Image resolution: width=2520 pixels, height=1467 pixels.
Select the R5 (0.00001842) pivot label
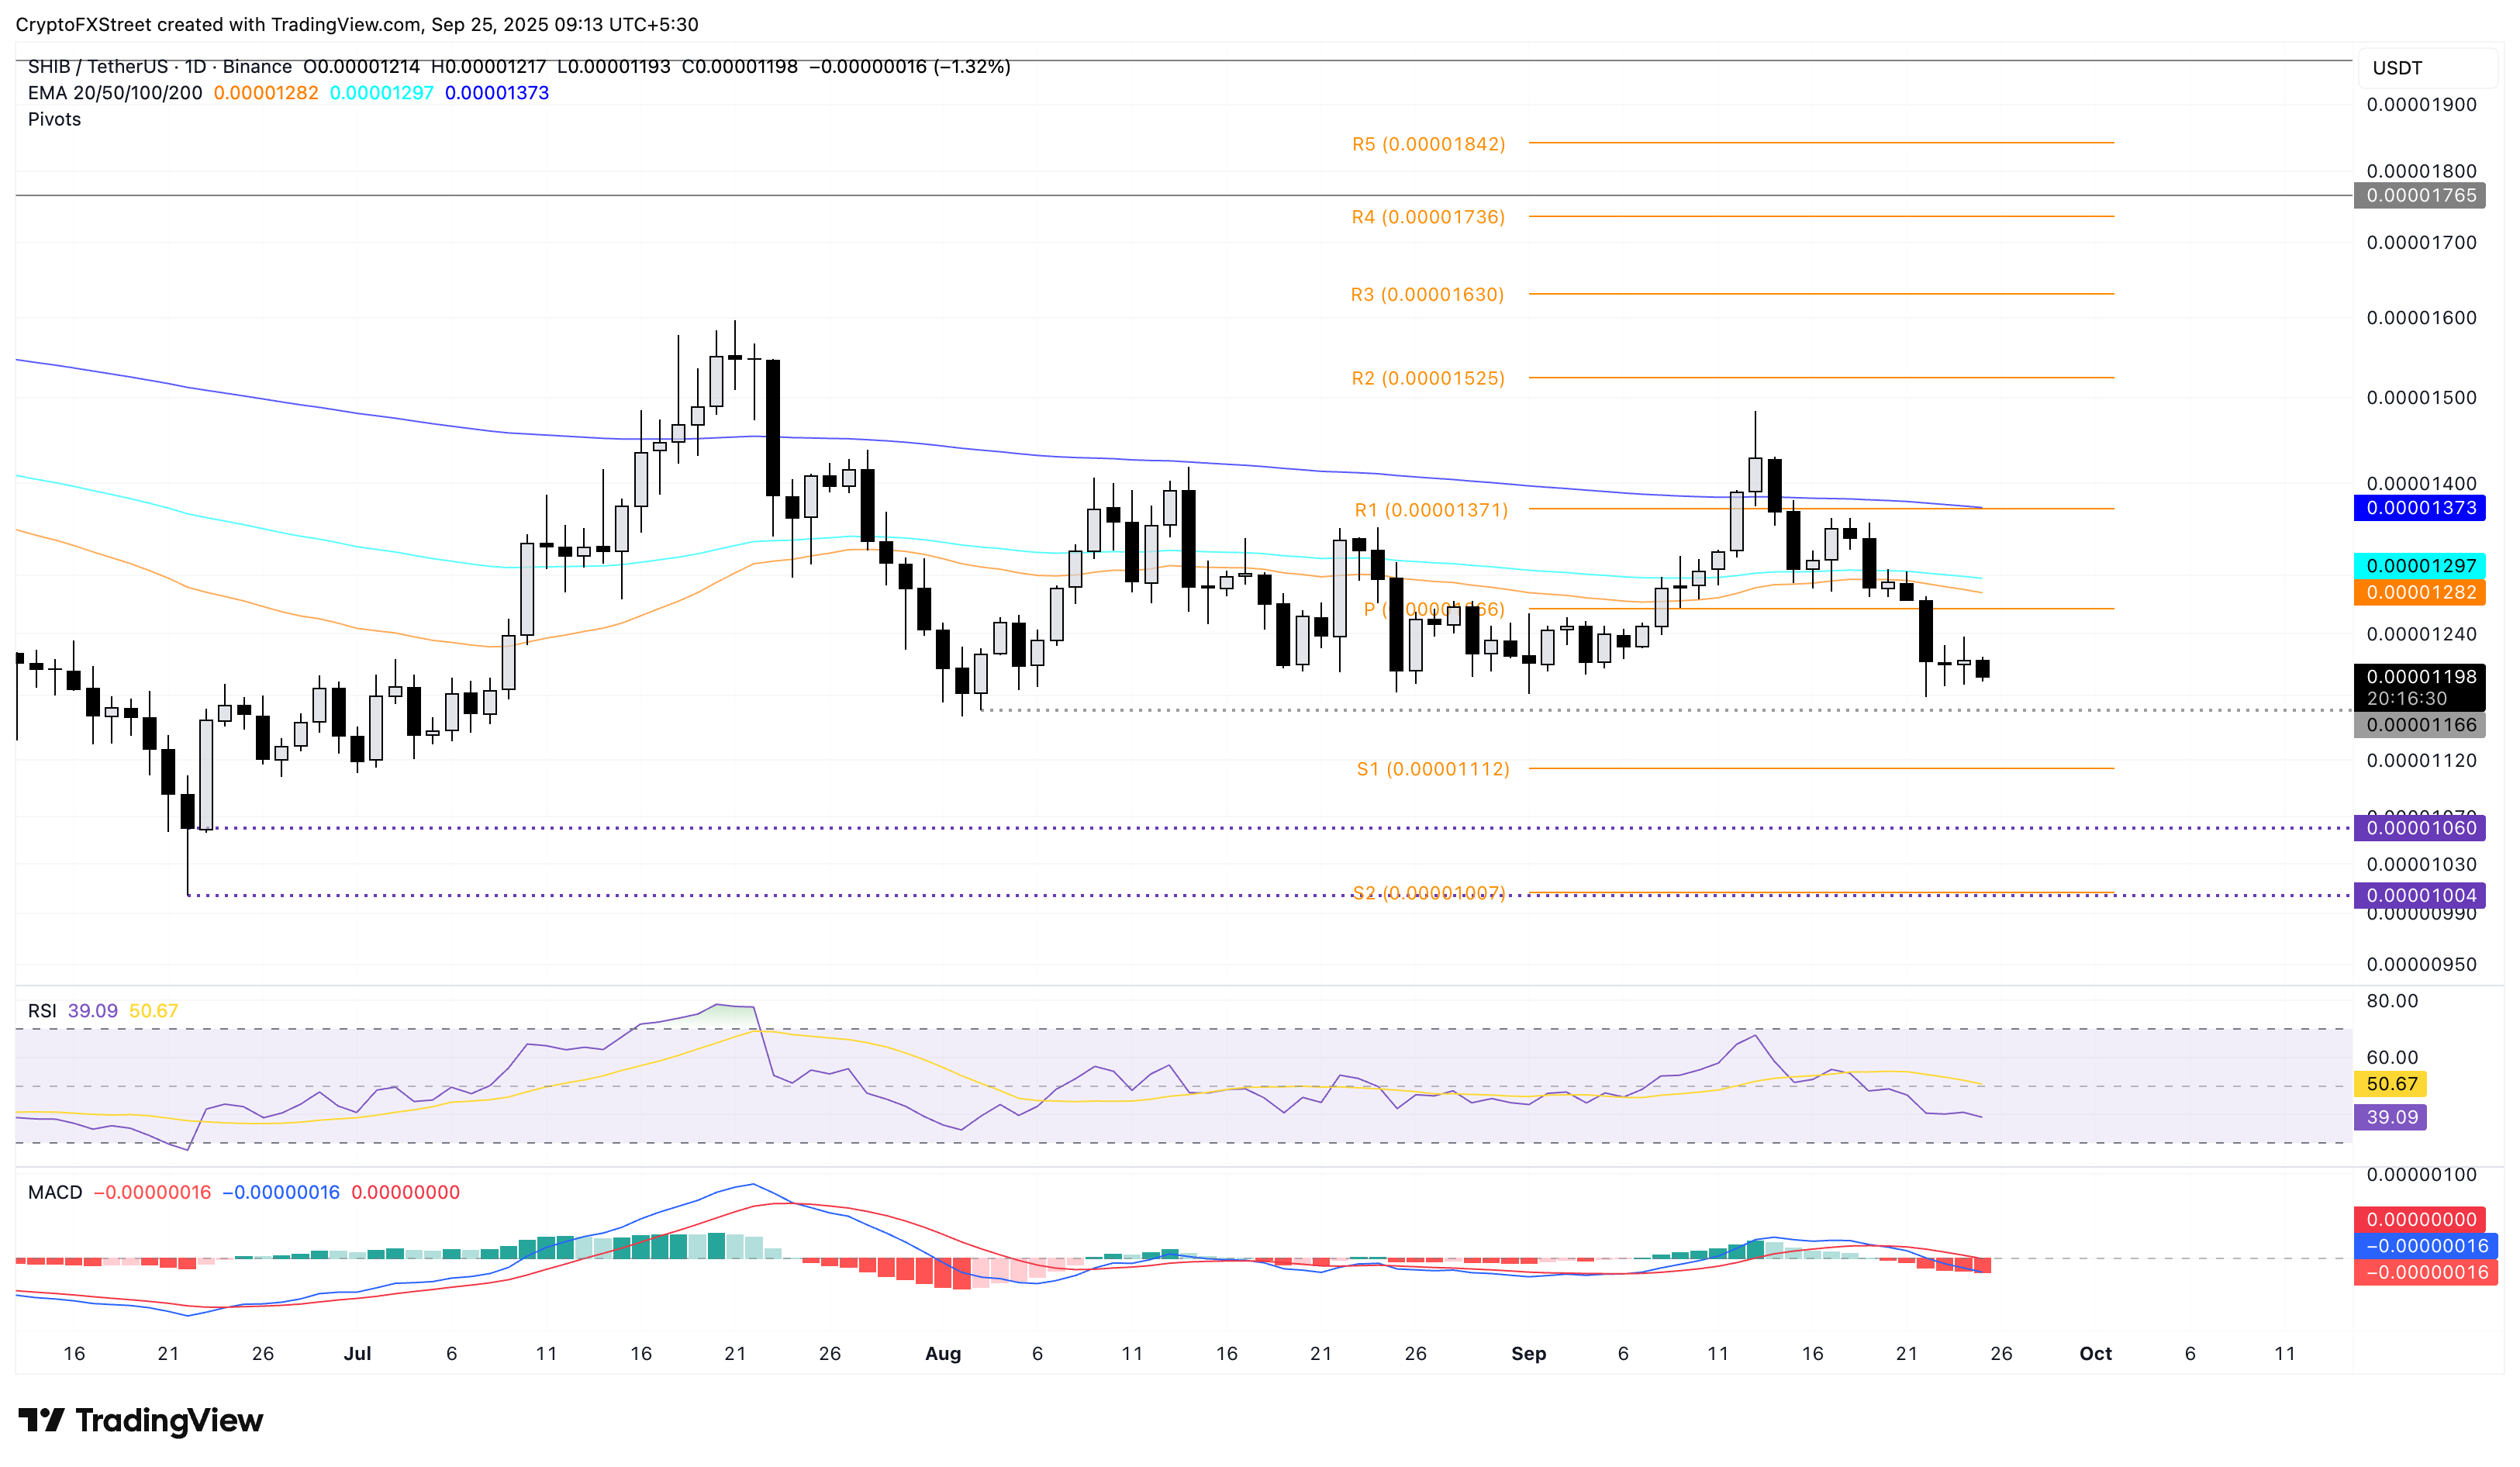1428,144
